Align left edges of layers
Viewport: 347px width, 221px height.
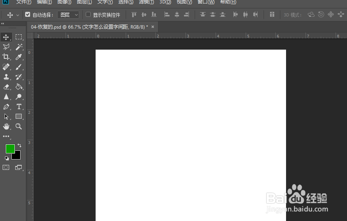click(167, 15)
